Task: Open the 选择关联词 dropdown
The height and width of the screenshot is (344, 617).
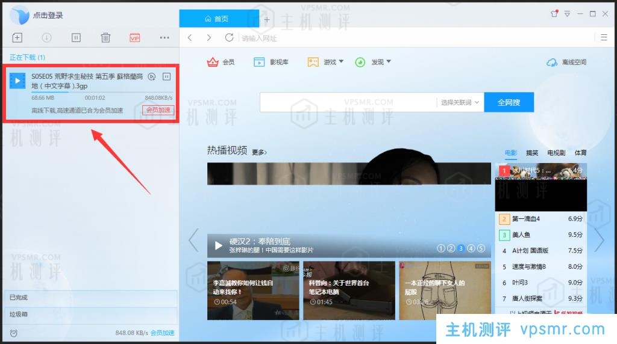Action: (460, 102)
